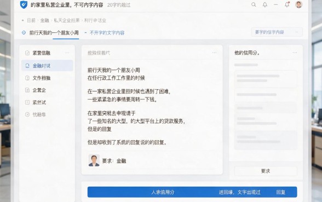The height and width of the screenshot is (202, 322).
Task: Click the 日前 breadcrumb link
Action: tap(31, 20)
